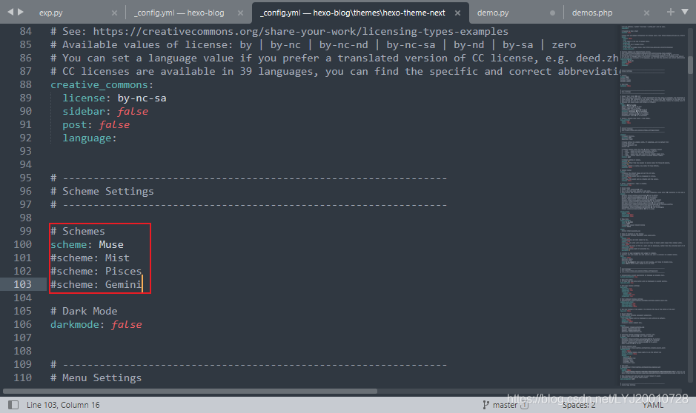Click the 'creative_commons:' key
Viewport: 696px width, 413px height.
102,84
